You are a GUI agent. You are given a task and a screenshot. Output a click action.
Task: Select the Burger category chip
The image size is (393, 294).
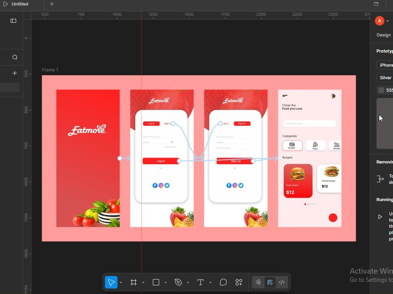(292, 145)
